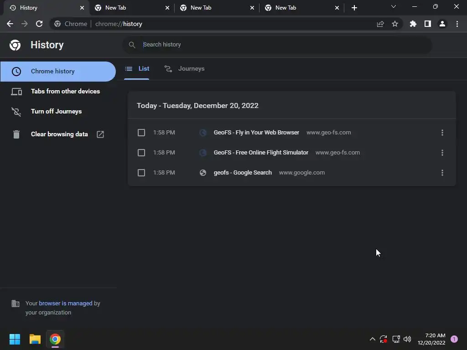
Task: Open actions menu for geofs - Google Search
Action: coord(442,173)
